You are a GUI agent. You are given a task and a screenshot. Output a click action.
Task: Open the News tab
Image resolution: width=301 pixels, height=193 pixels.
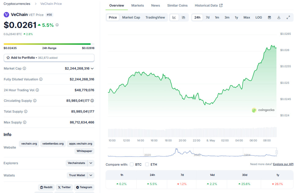(155, 6)
